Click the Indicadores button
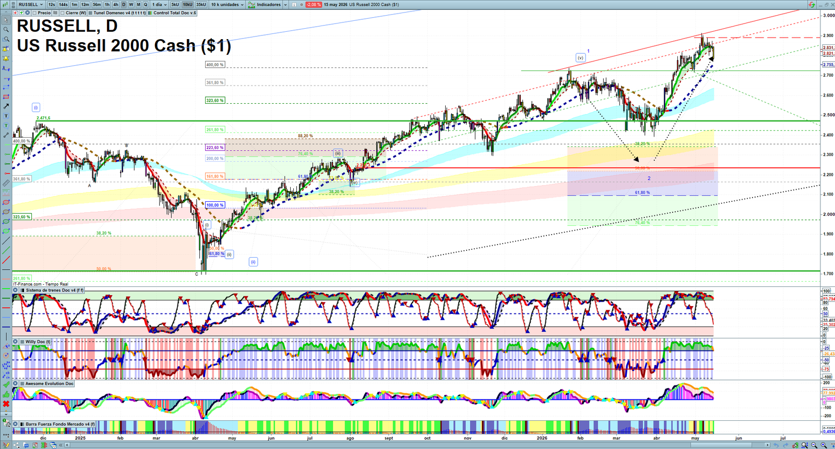Screen dimensions: 835x449 tap(265, 5)
